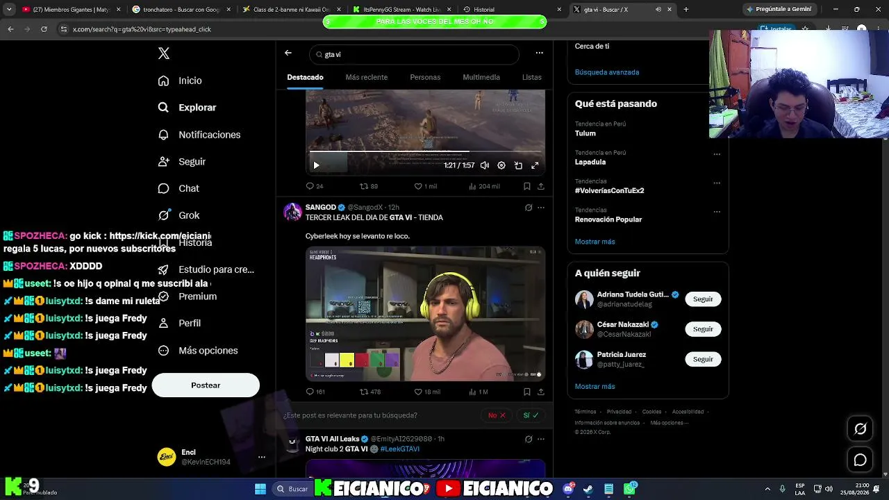Open more options on GTA VI All Leaks post
The height and width of the screenshot is (500, 889).
[x=541, y=439]
